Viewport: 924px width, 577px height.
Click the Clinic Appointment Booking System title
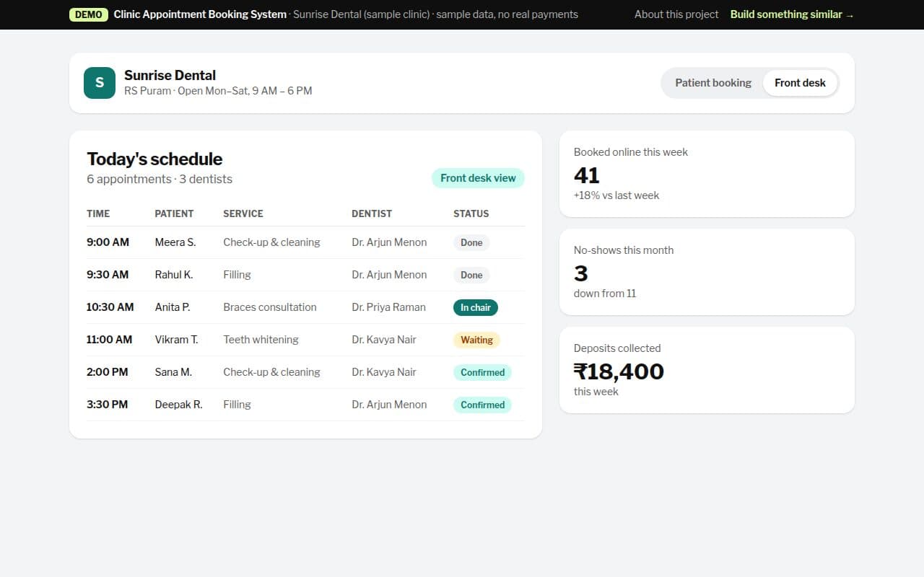click(200, 14)
